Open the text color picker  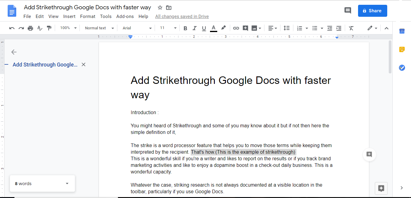tap(214, 28)
